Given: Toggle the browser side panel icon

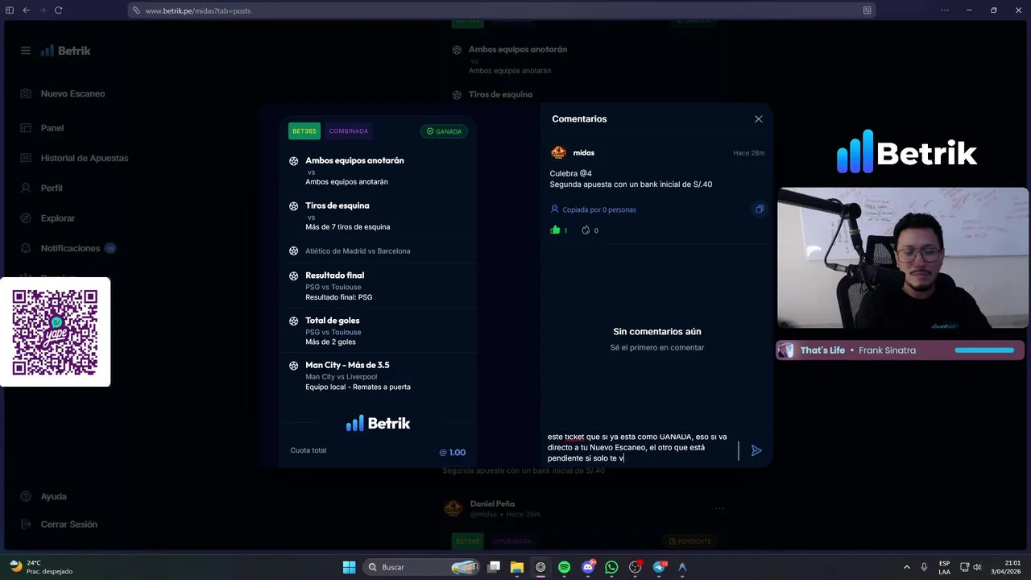Looking at the screenshot, I should [10, 10].
